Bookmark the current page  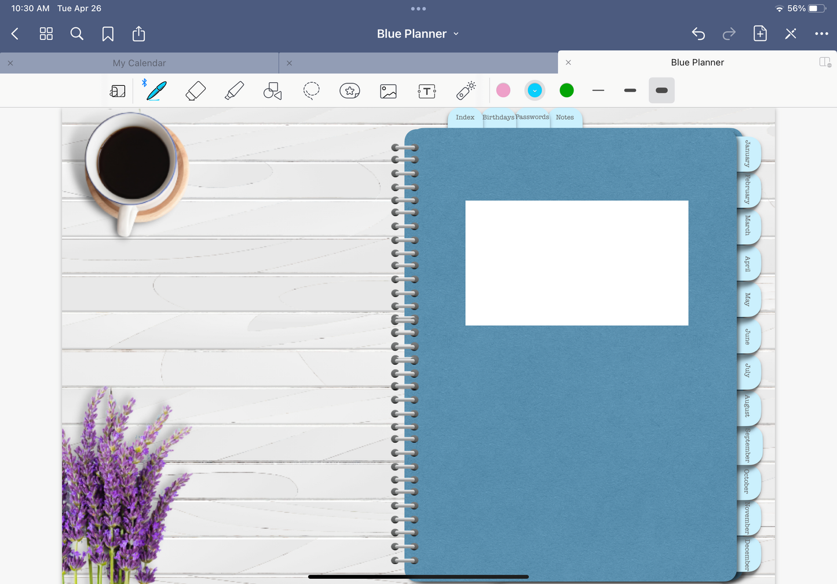coord(108,34)
